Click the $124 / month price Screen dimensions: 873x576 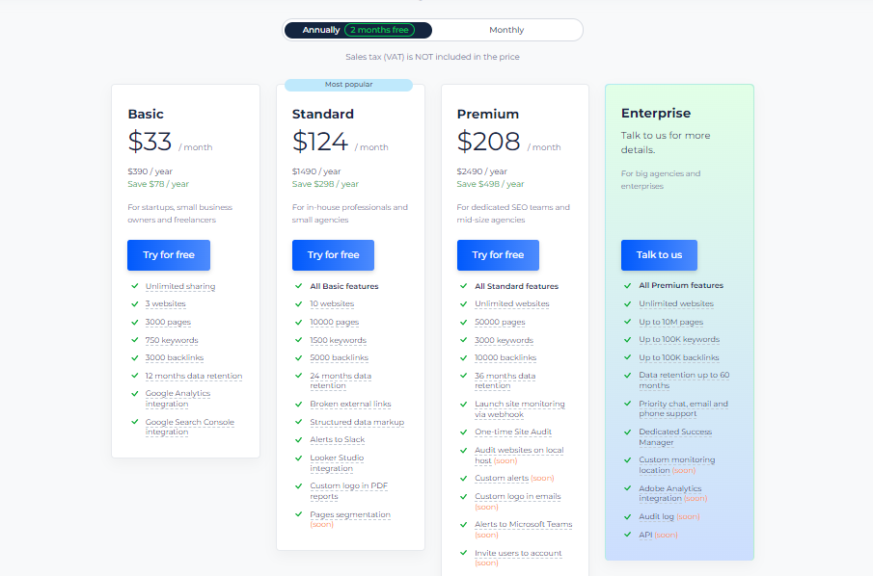(340, 142)
